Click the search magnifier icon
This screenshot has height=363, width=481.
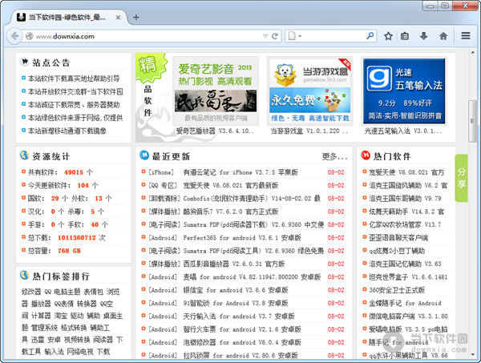coord(370,36)
